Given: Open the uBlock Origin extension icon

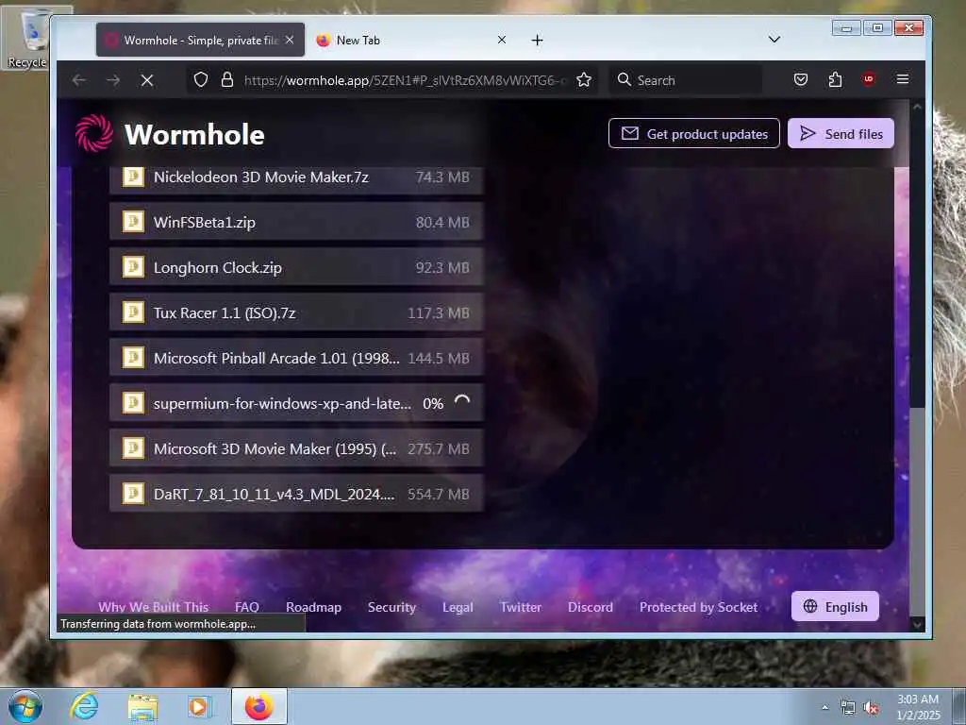Looking at the screenshot, I should point(869,79).
